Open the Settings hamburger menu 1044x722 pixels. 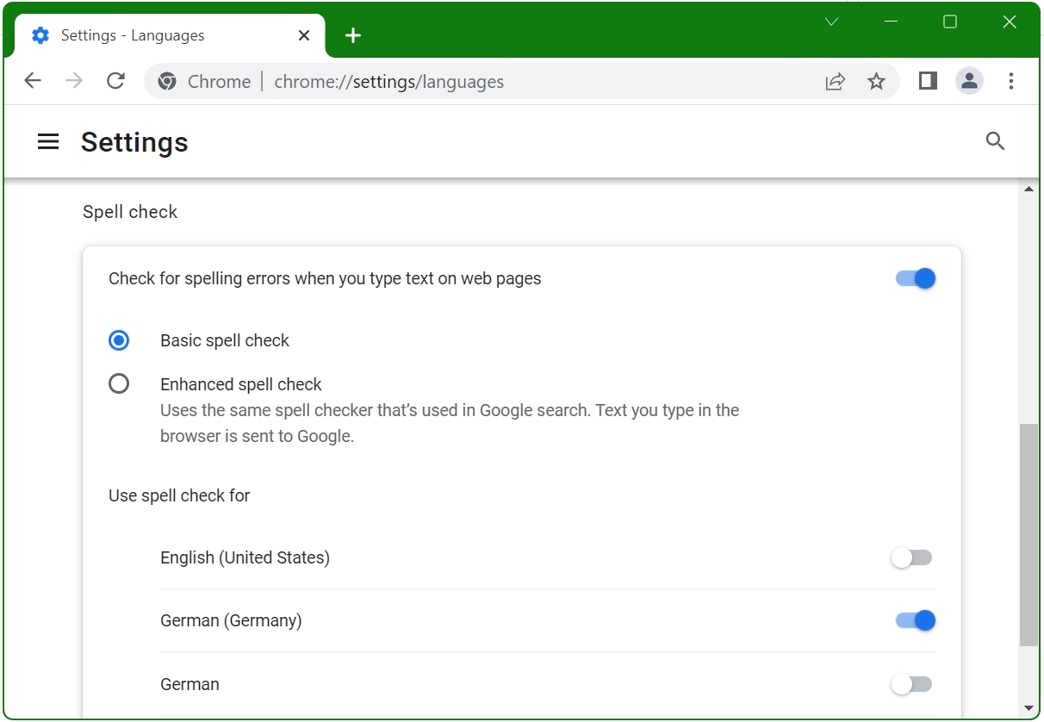click(x=48, y=141)
